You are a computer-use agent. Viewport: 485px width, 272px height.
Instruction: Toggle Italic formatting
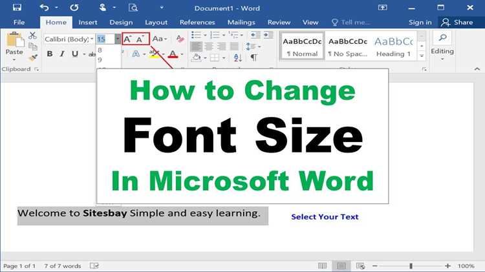62,54
